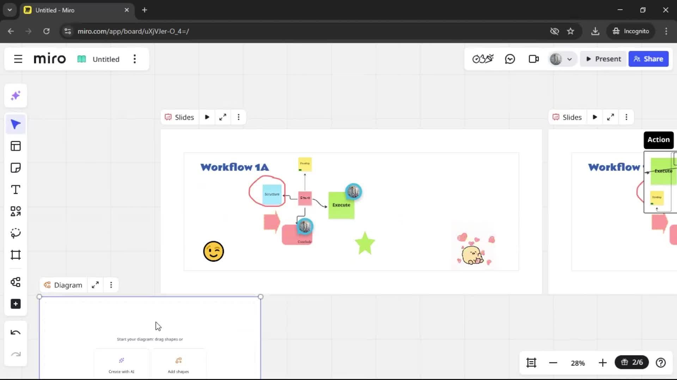Open the 2/6 learning progress badge
677x380 pixels.
pos(632,362)
